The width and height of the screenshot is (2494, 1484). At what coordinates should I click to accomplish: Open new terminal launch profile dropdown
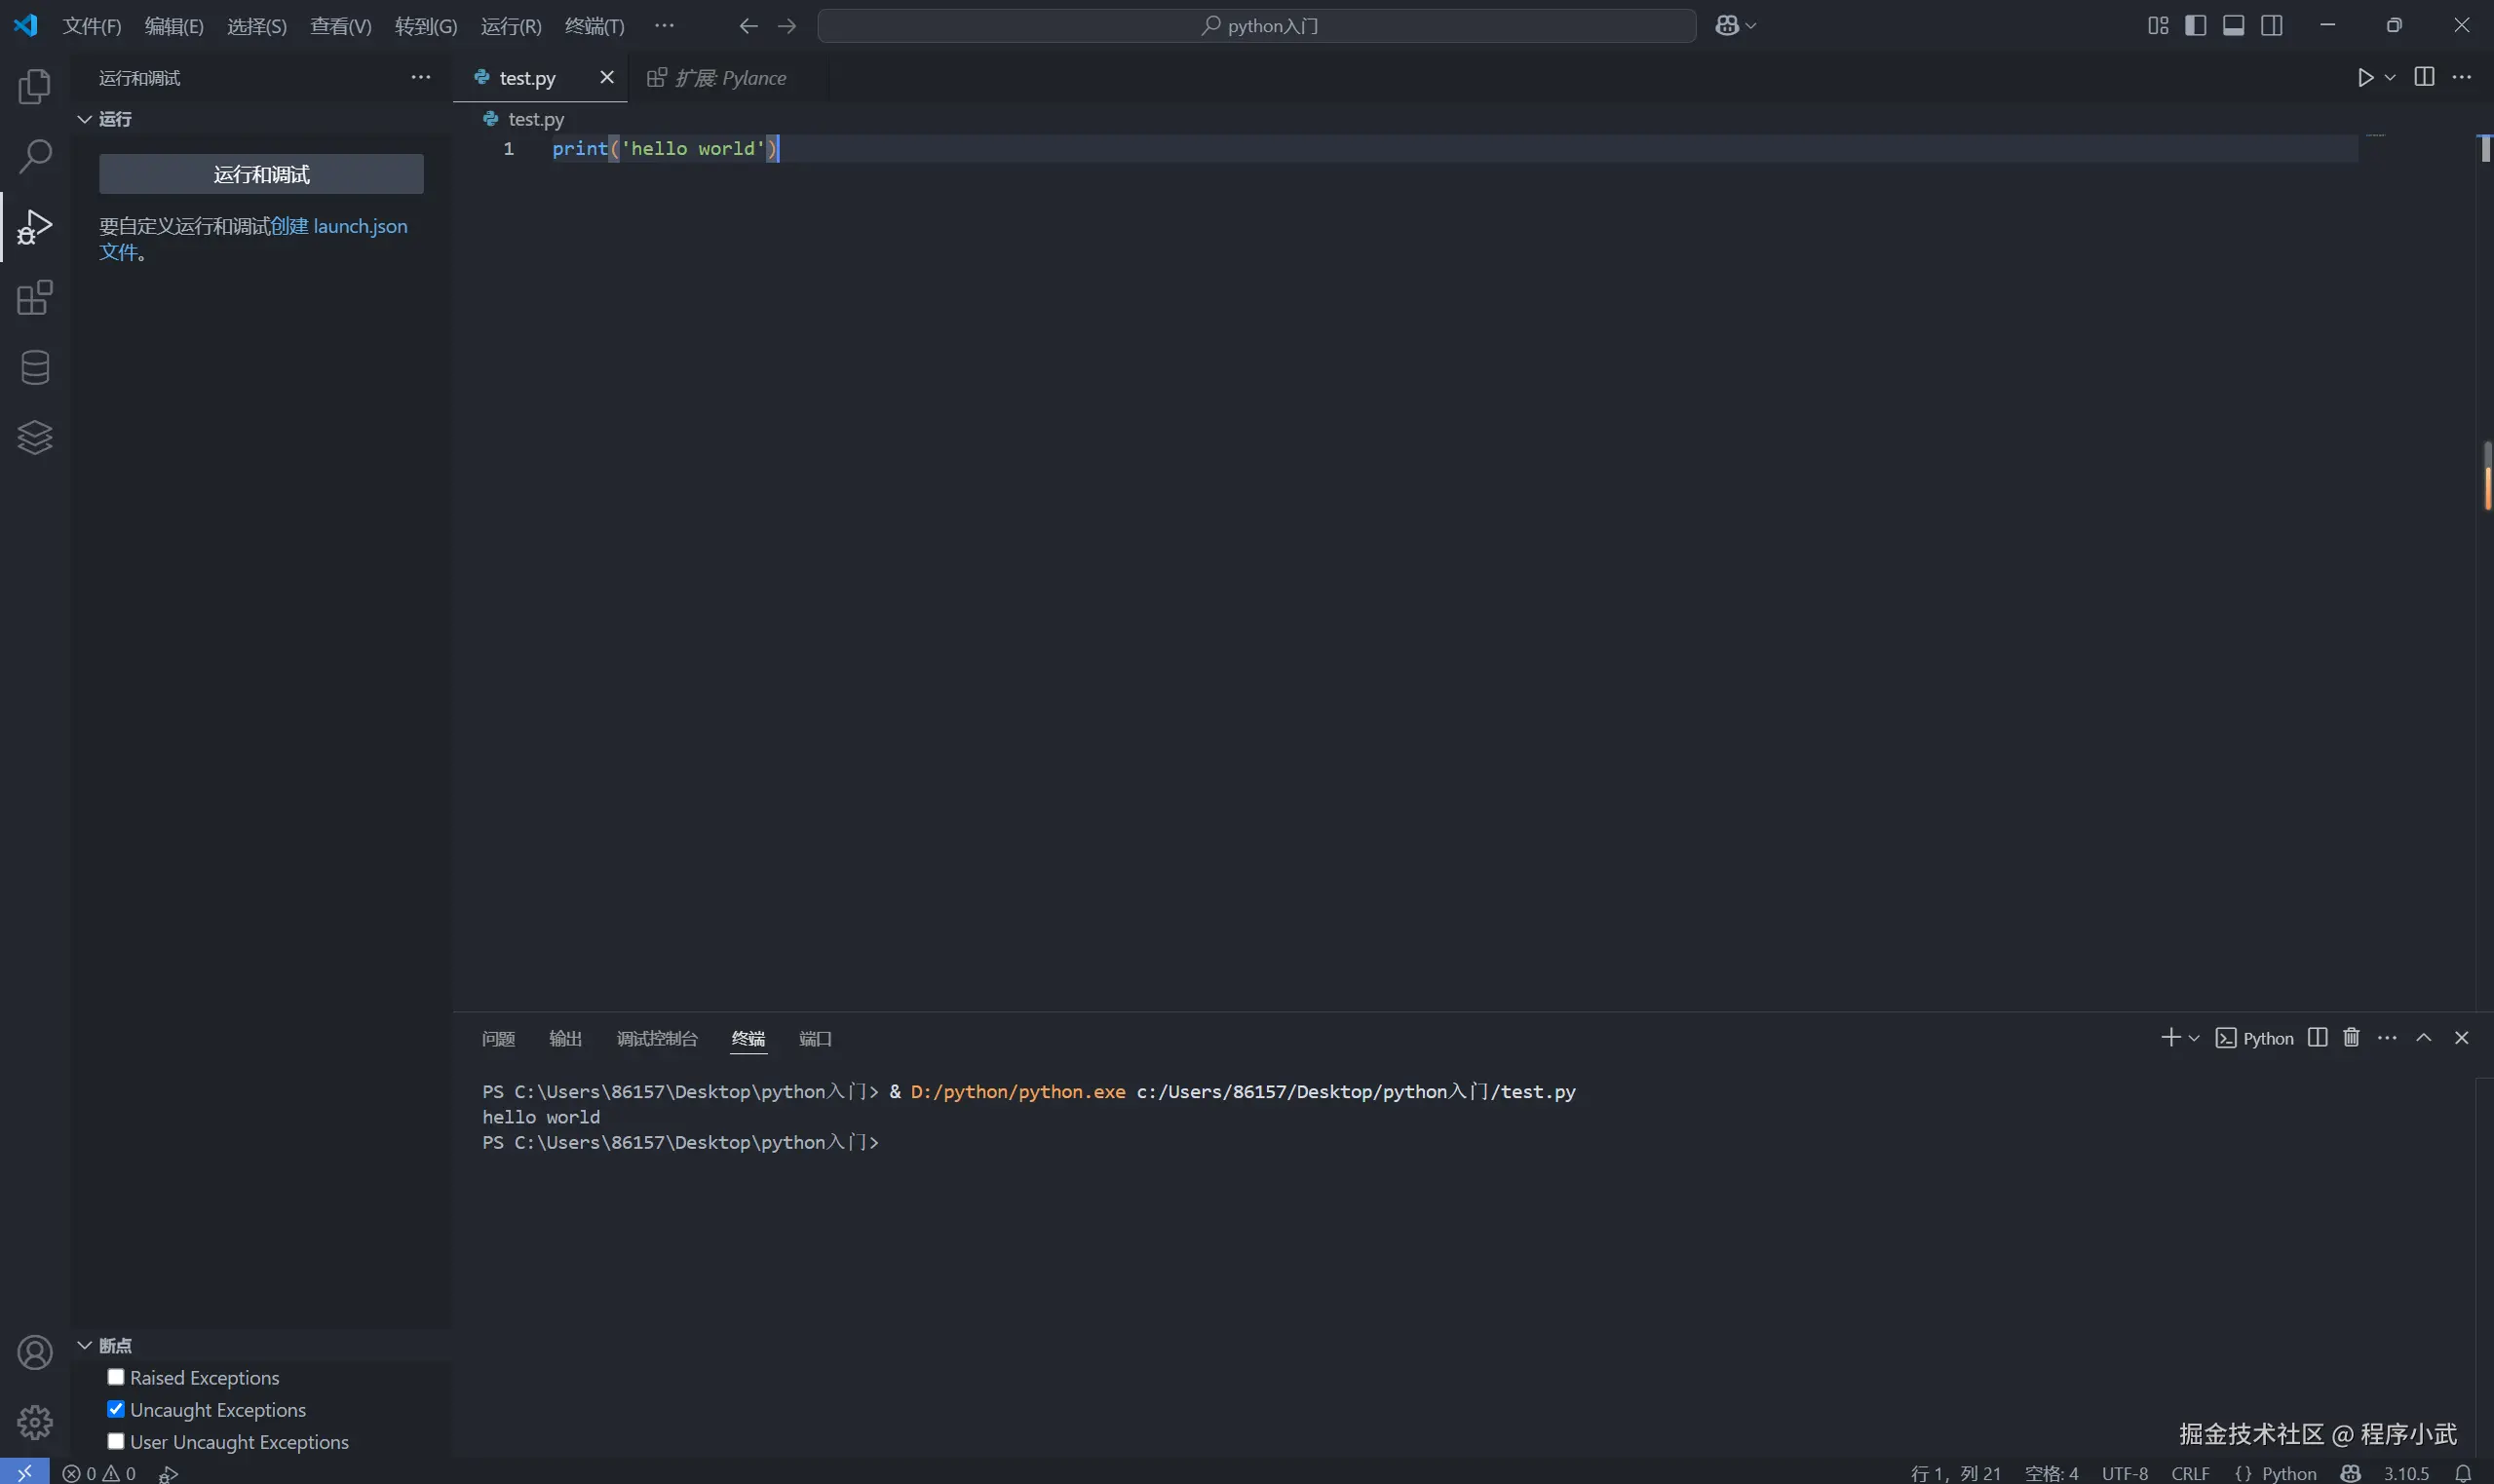pos(2194,1038)
